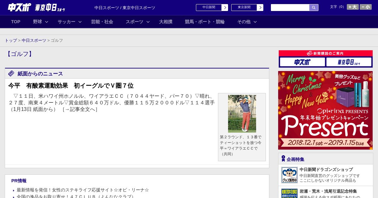
Task: Open the 野球 navigation menu
Action: (x=37, y=22)
